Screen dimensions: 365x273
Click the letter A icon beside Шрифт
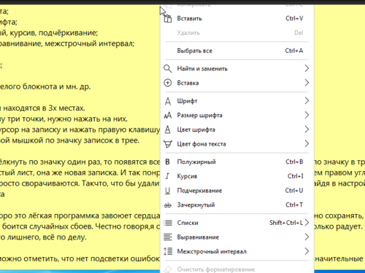pos(168,101)
